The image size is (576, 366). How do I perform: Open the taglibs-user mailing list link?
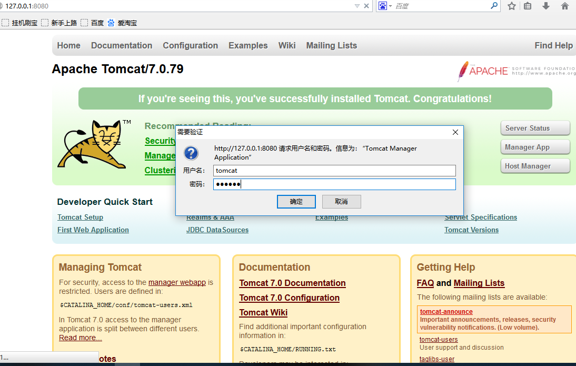(437, 359)
